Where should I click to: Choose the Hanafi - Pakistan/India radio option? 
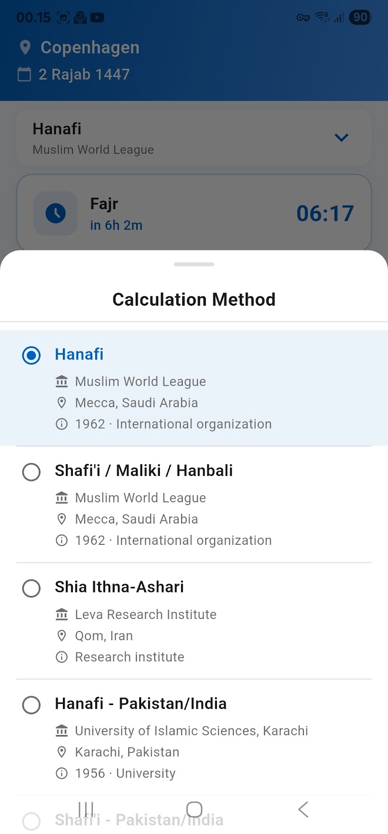click(31, 705)
